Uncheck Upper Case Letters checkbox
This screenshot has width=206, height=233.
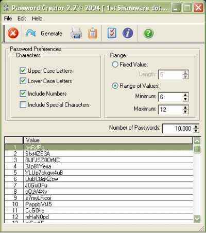[x=23, y=71]
